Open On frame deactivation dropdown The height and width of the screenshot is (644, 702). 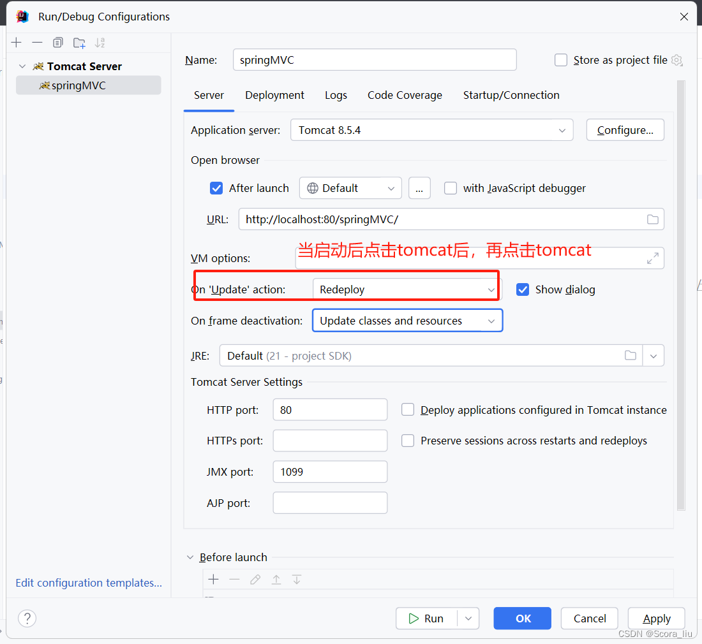(x=407, y=321)
